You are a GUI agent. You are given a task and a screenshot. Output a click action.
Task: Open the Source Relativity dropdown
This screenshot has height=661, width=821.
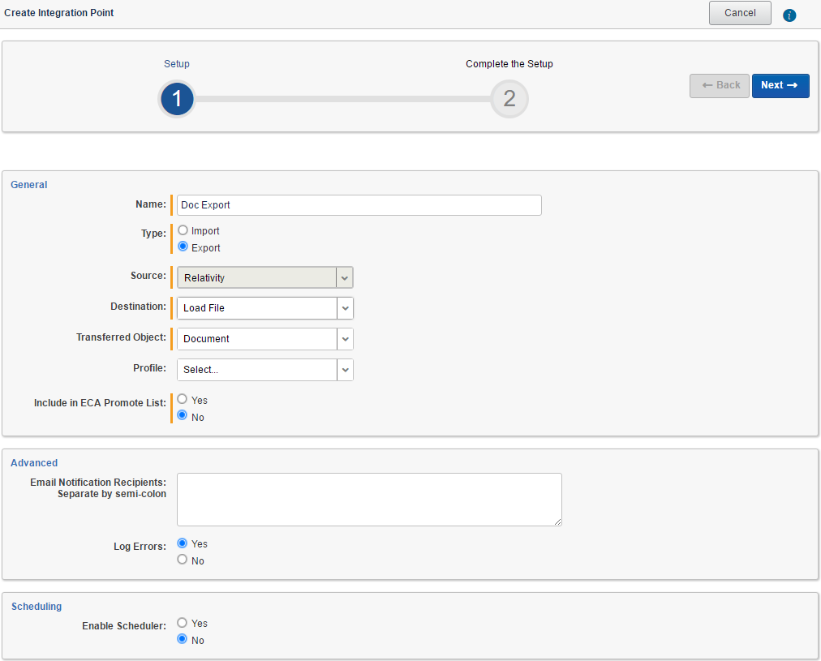[x=265, y=277]
